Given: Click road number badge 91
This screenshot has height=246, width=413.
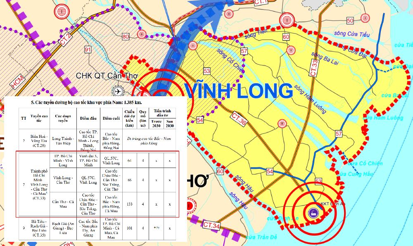Looking at the screenshot, I should [88, 50].
